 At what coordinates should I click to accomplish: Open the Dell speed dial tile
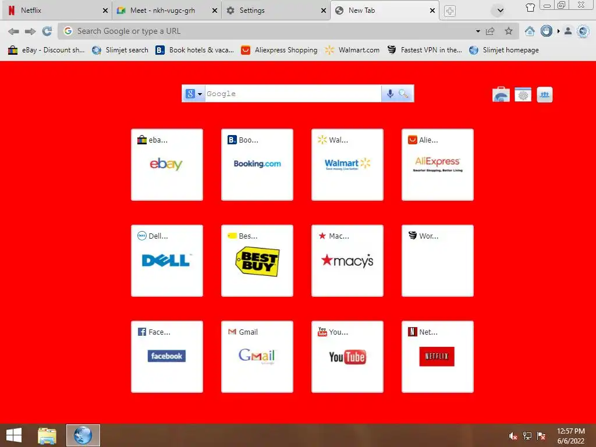pos(167,261)
